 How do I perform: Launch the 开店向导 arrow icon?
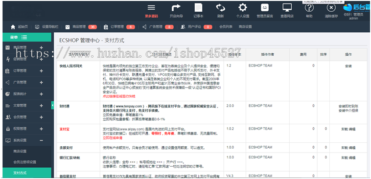(x=176, y=8)
